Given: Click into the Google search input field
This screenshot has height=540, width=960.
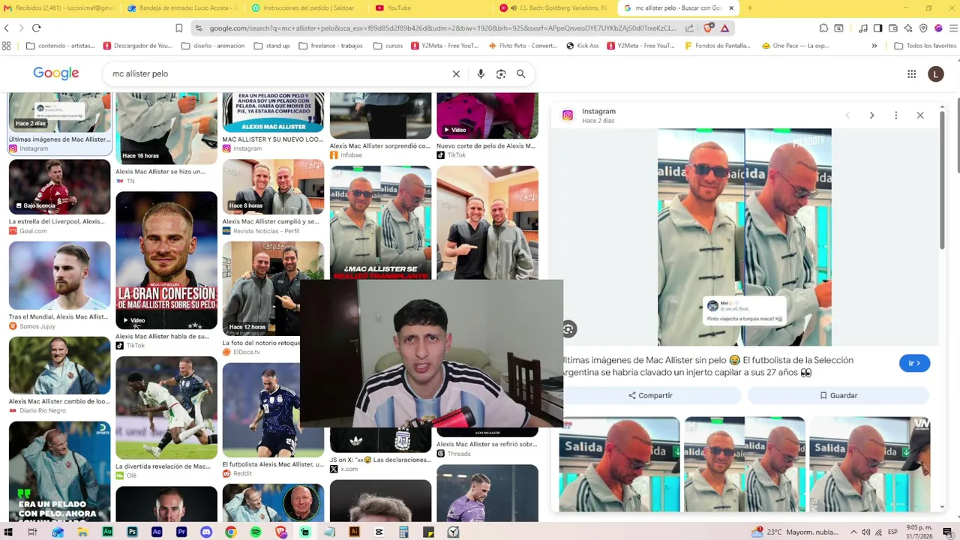Looking at the screenshot, I should tap(277, 73).
